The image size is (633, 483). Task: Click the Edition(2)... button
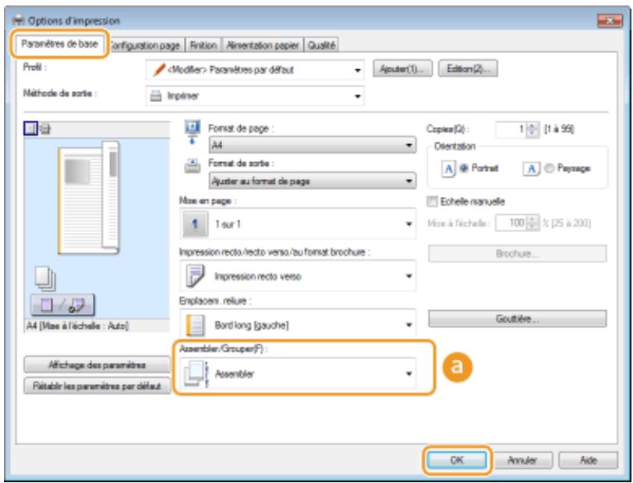pos(468,69)
